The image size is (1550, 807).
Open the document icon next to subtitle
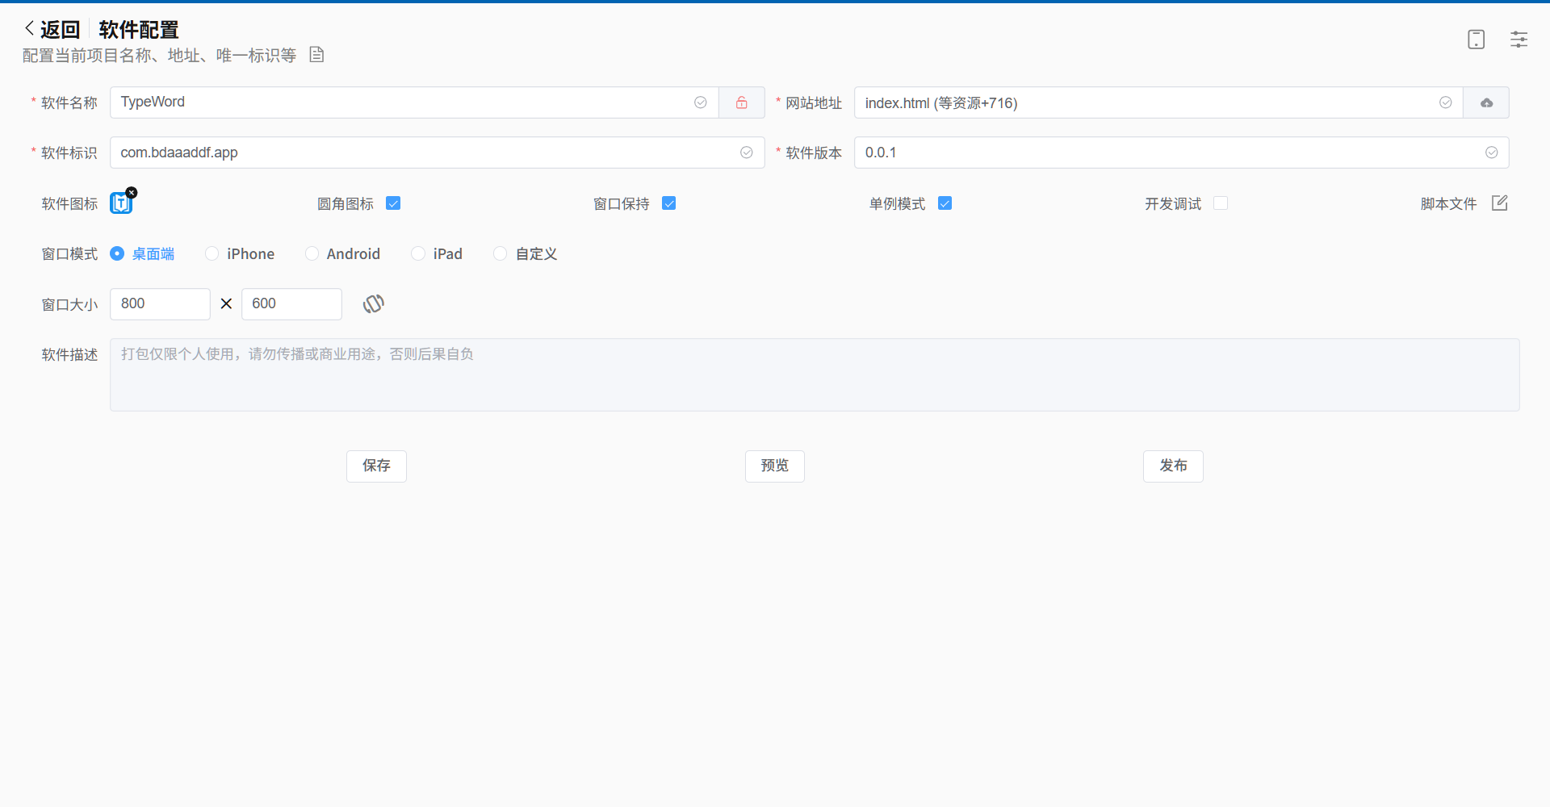[x=316, y=55]
